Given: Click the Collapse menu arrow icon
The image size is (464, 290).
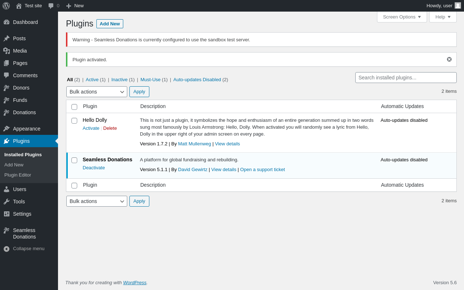Looking at the screenshot, I should pyautogui.click(x=7, y=249).
